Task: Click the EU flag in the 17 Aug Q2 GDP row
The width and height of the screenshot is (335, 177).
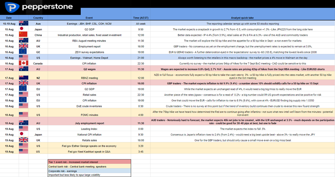Action: [23, 88]
